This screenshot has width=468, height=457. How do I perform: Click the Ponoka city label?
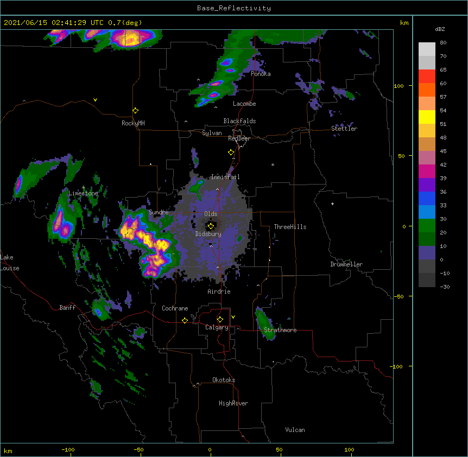[261, 74]
